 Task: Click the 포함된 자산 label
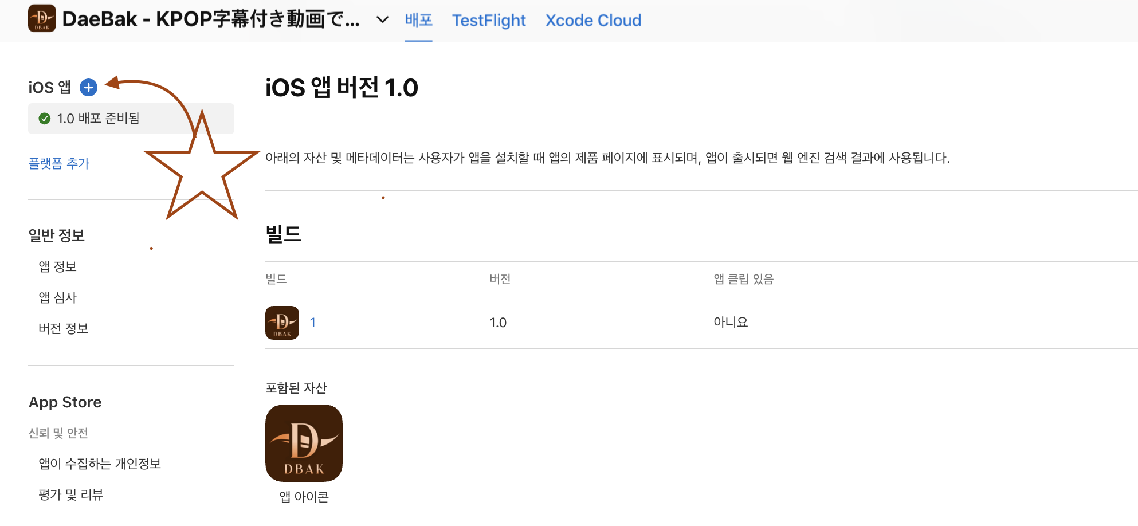click(296, 388)
